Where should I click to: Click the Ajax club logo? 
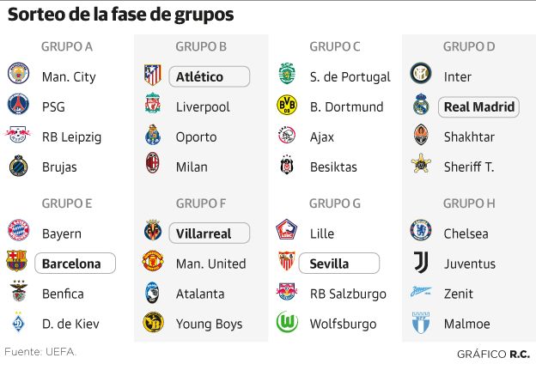click(287, 136)
